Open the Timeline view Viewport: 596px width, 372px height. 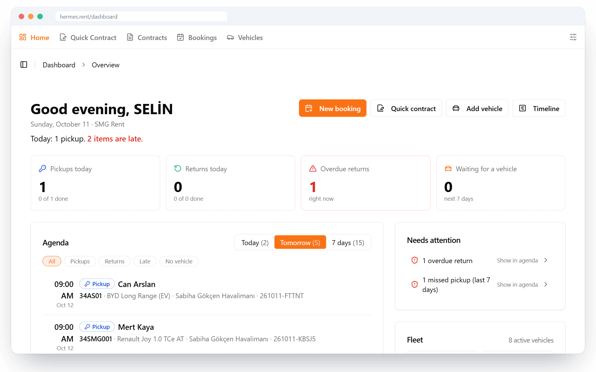pyautogui.click(x=539, y=108)
